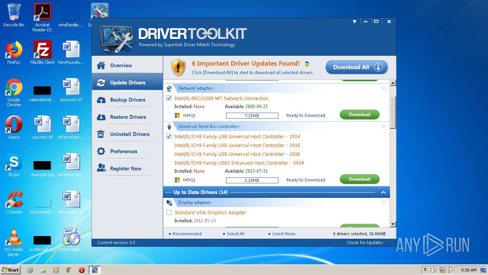488x275 pixels.
Task: Select Intel ICH9 USB Host Controller 2935
Action: 237,145
